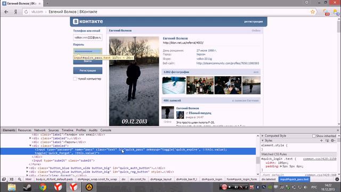The width and height of the screenshot is (341, 192).
Task: Switch to the active Yandex browser taskbar icon
Action: click(74, 187)
